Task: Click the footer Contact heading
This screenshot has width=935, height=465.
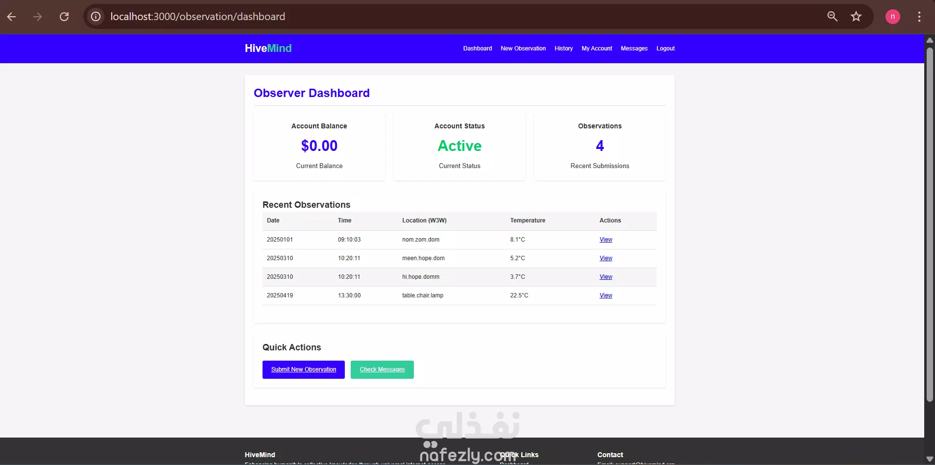Action: pyautogui.click(x=610, y=455)
